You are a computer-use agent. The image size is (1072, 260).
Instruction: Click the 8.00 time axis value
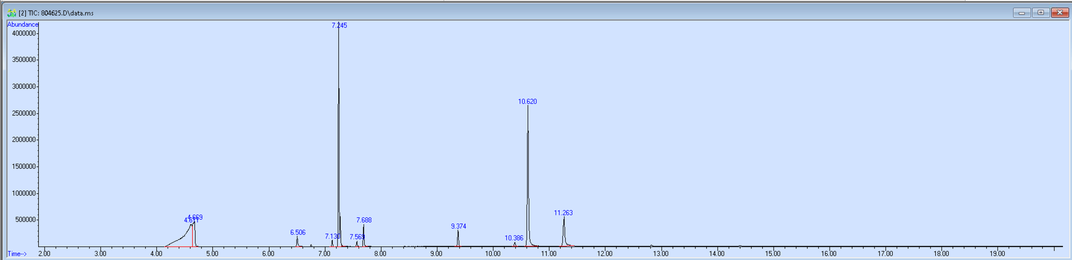tap(380, 254)
